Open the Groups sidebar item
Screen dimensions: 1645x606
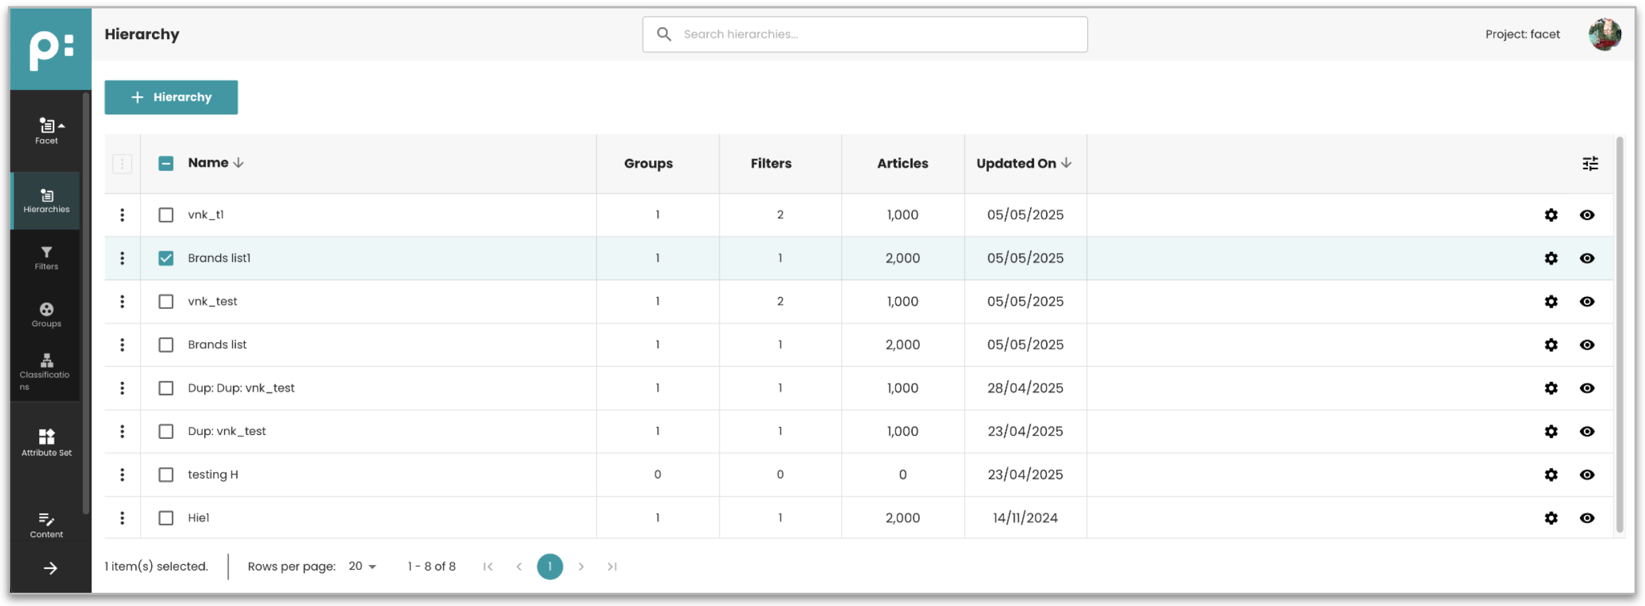coord(46,314)
